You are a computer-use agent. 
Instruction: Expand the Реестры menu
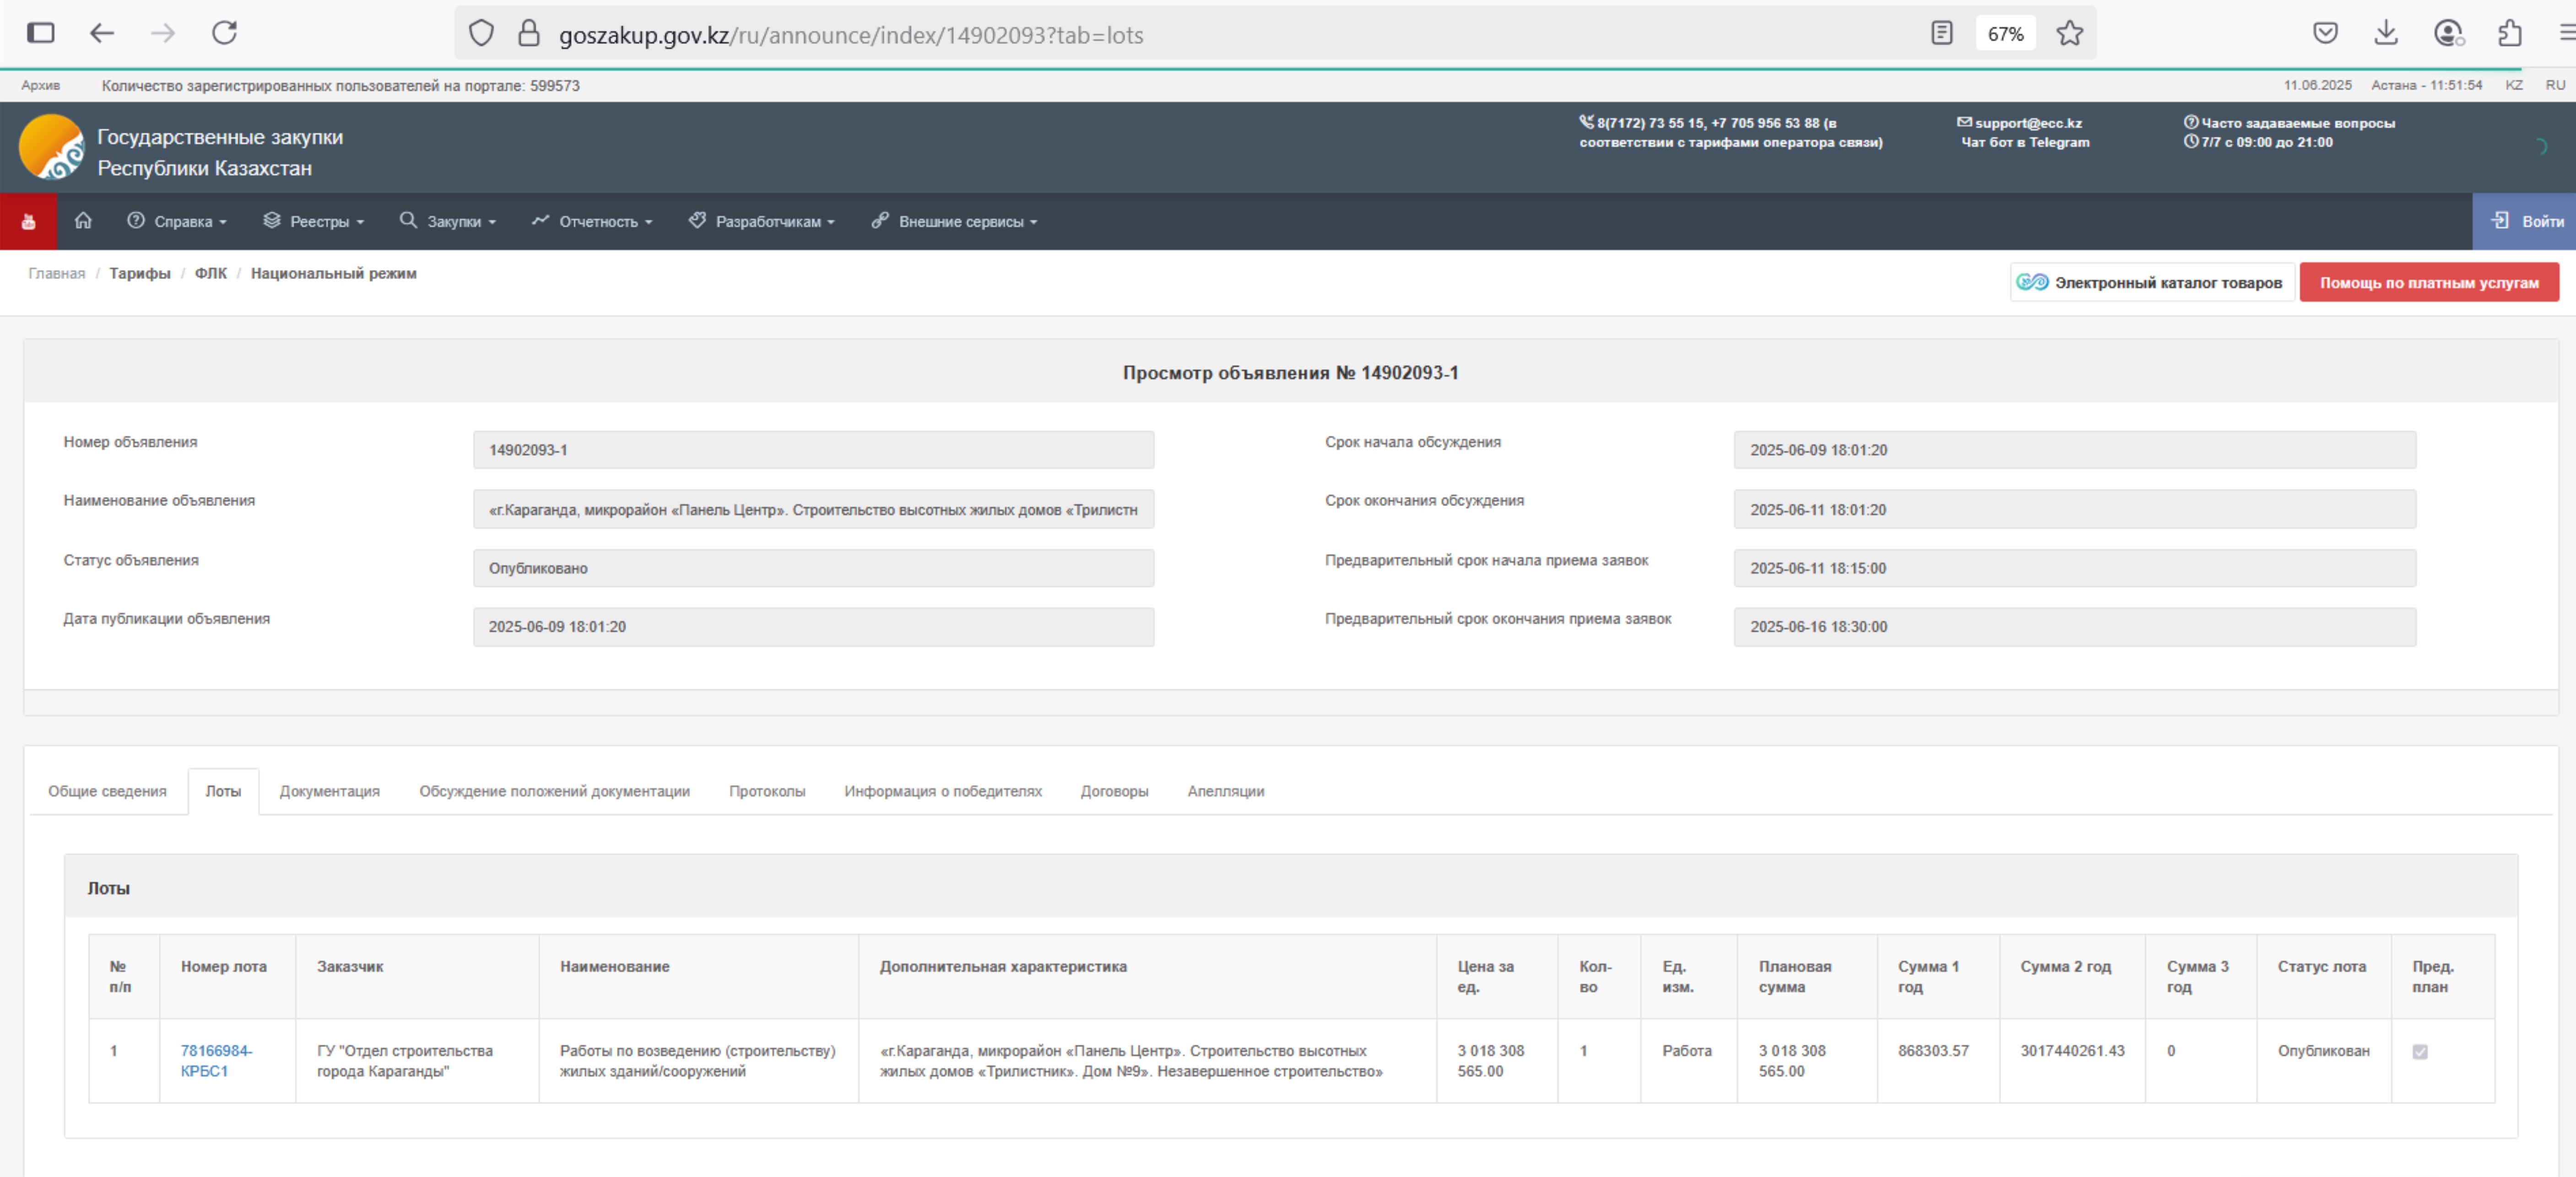[x=314, y=221]
